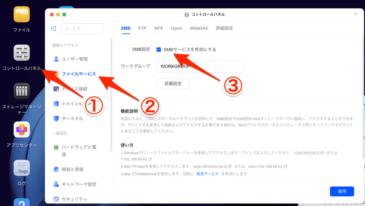Switch to the WebDAV tab
Screen dimensions: 365x206
(x=199, y=28)
